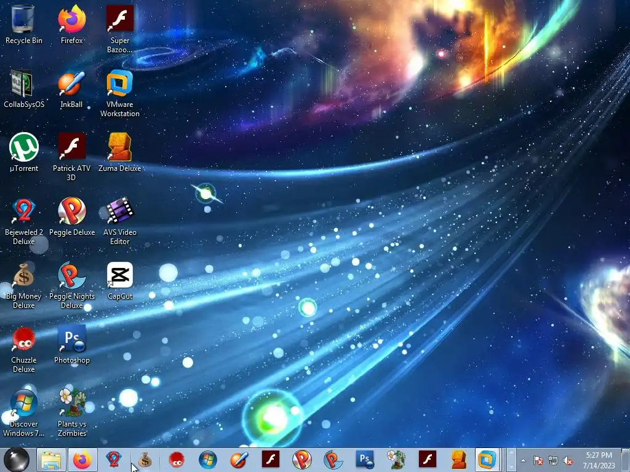This screenshot has width=630, height=472.
Task: Select the Photoshop desktop shortcut
Action: [71, 344]
